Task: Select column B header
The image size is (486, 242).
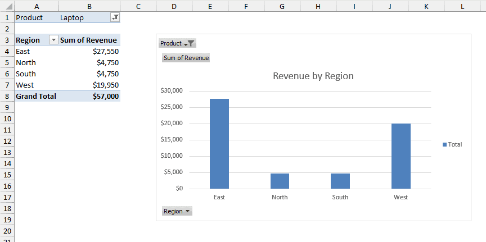Action: [89, 6]
